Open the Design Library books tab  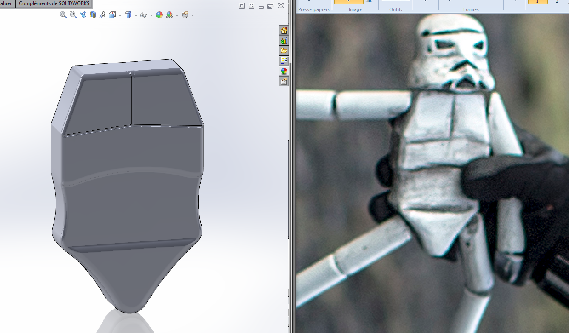284,40
